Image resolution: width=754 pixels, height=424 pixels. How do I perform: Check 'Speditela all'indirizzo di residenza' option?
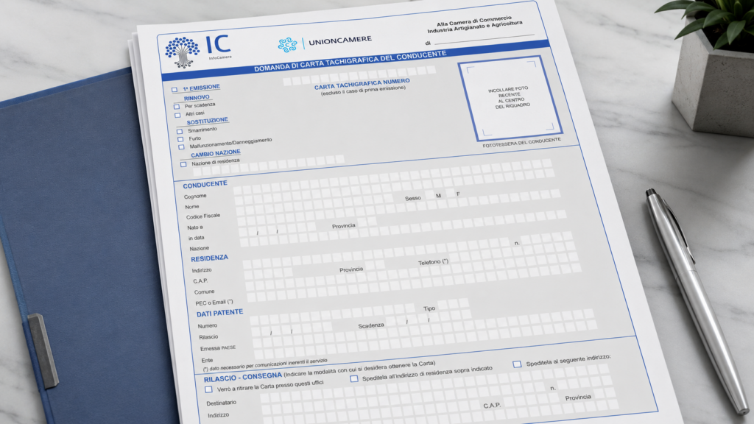pyautogui.click(x=354, y=379)
